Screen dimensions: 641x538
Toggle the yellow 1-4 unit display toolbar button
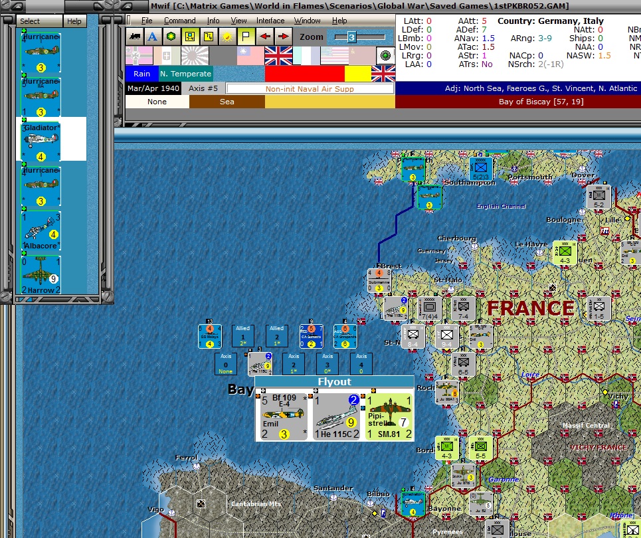[190, 37]
